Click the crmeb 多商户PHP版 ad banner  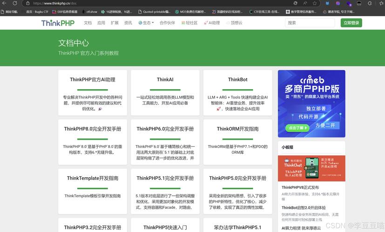[311, 103]
